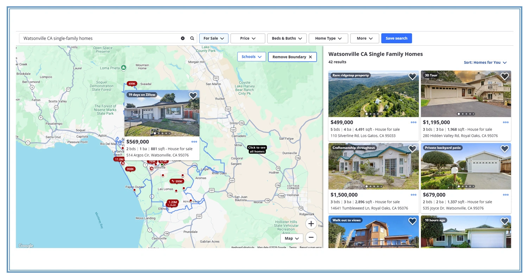Click the Rare ridgetop property badge
529x279 pixels.
pos(351,75)
